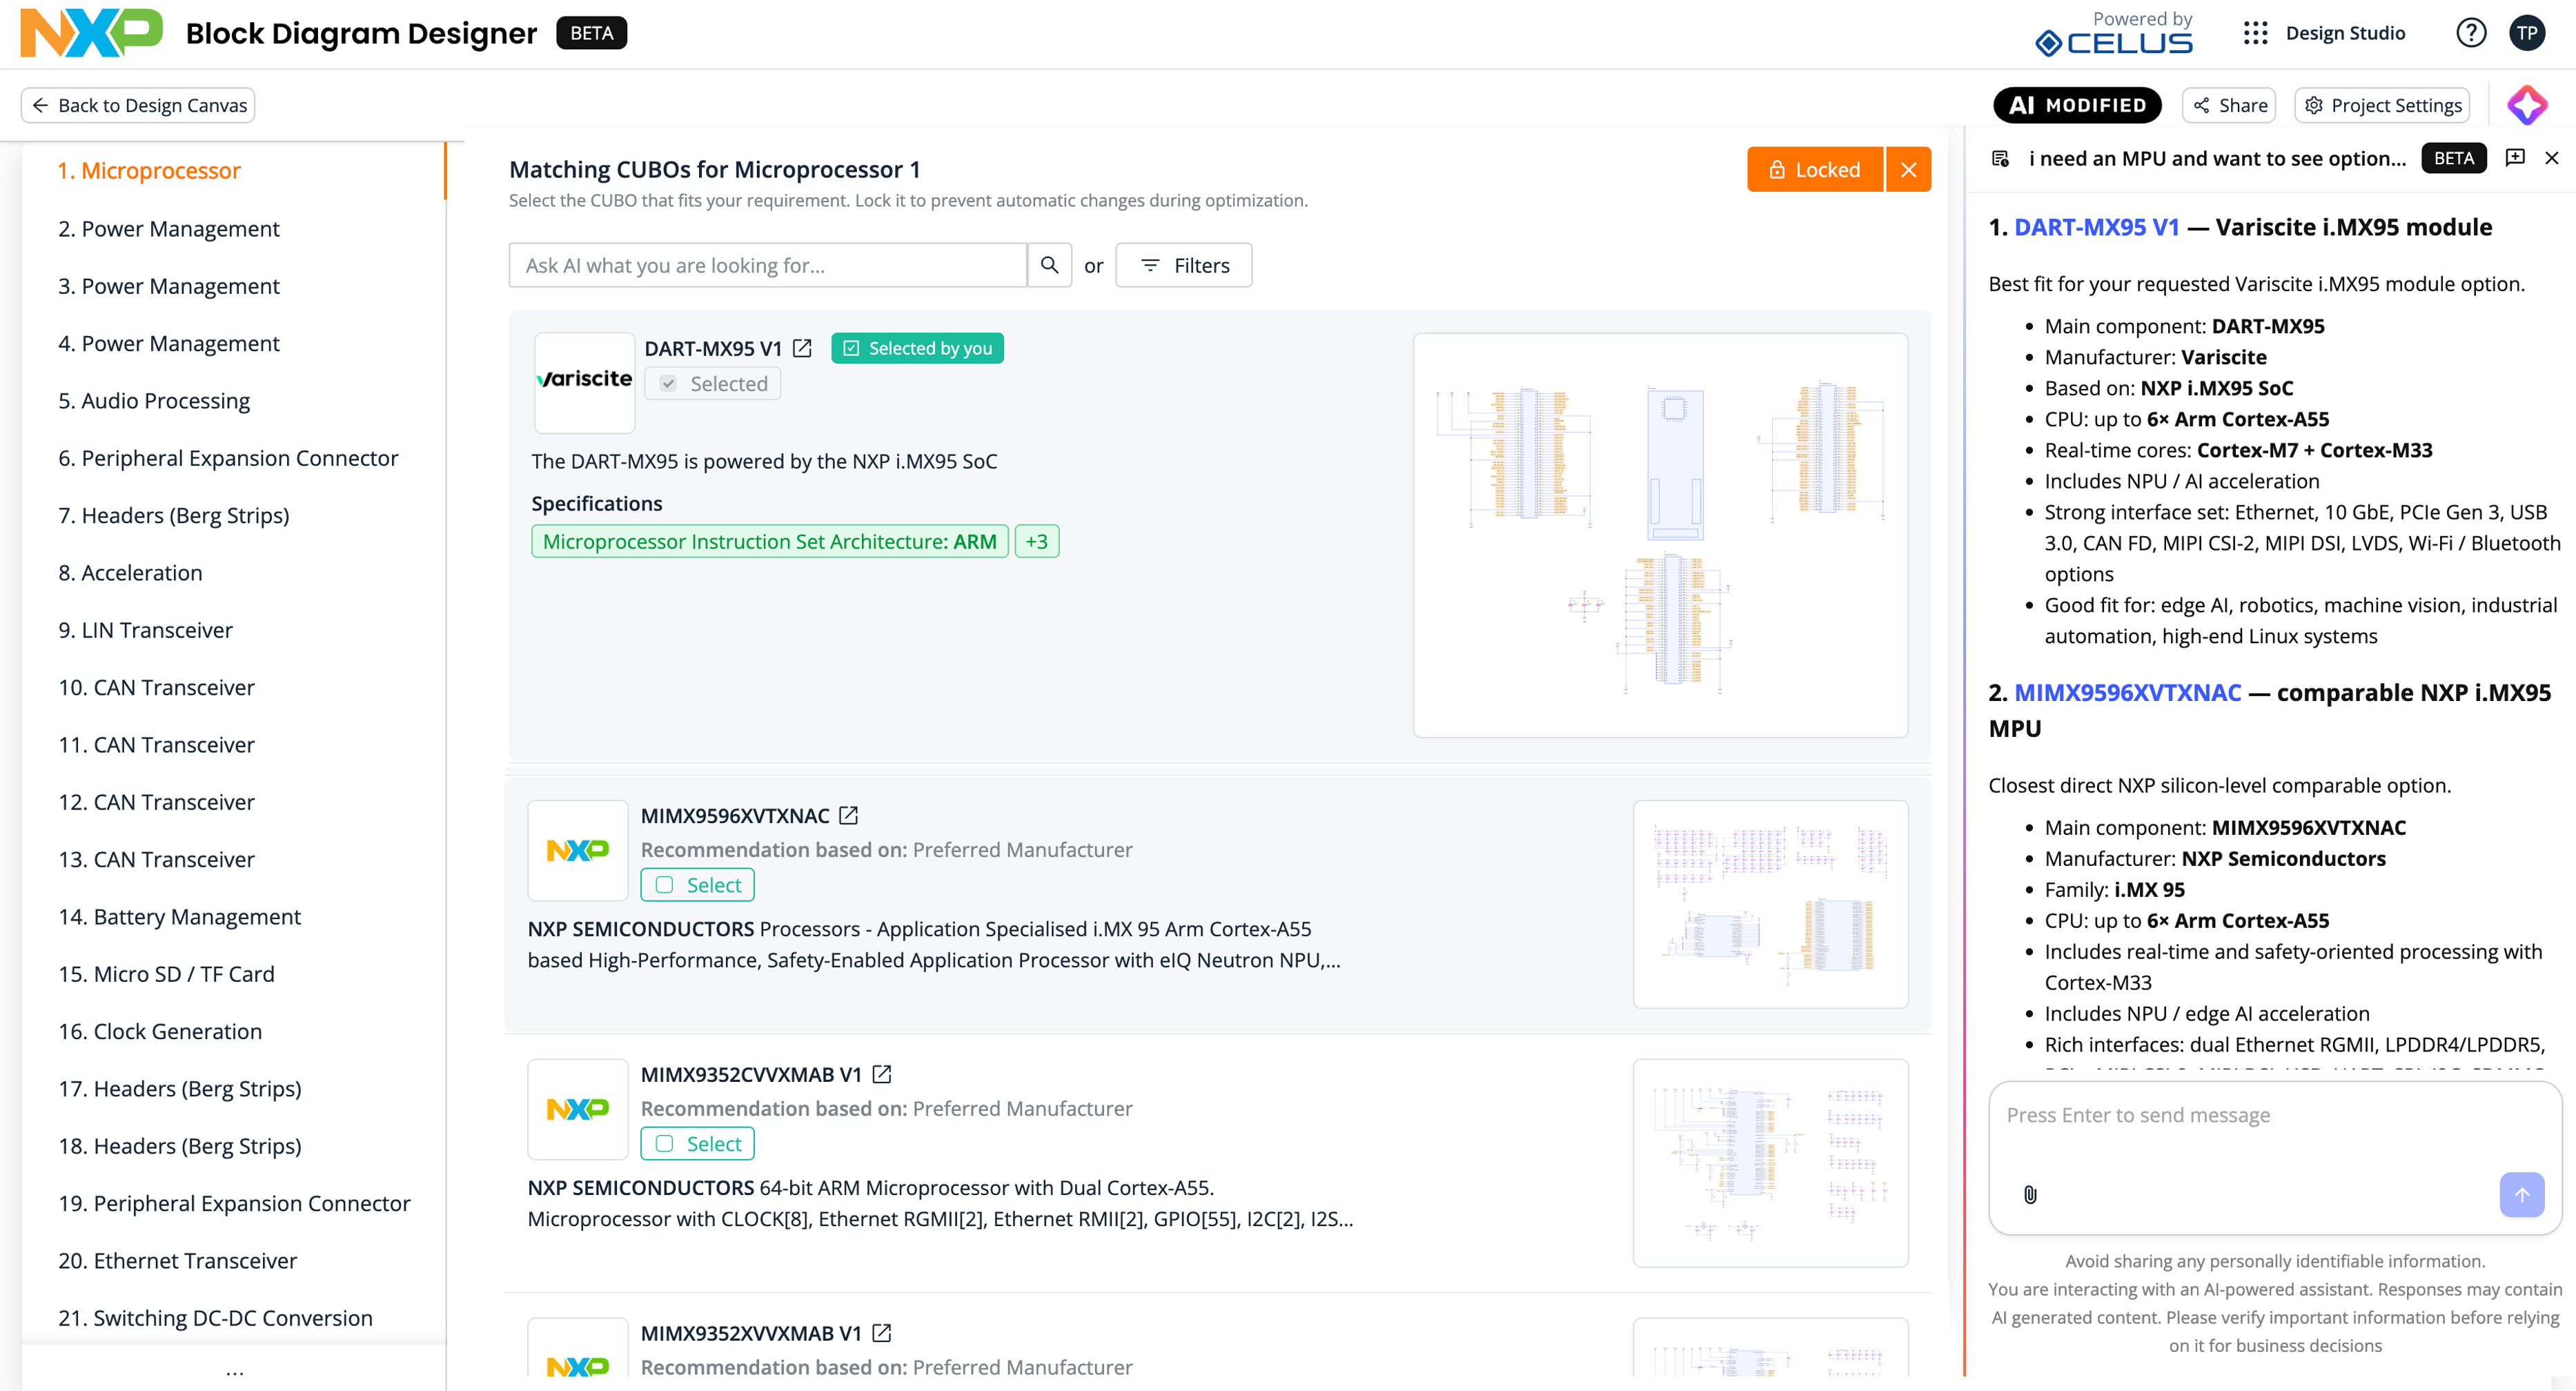The width and height of the screenshot is (2576, 1391).
Task: Open MIMX9596XVTXNAC schematic thumbnail
Action: [x=1770, y=904]
